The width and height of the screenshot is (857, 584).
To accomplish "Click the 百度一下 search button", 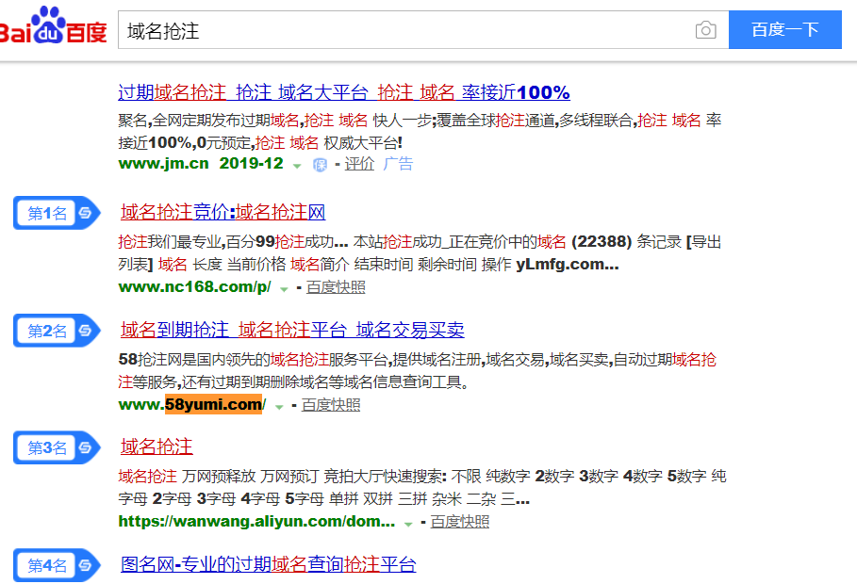I will coord(784,29).
